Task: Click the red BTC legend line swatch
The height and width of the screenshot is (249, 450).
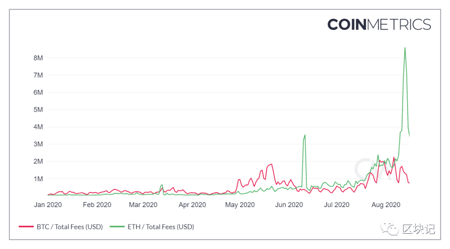Action: tap(26, 227)
